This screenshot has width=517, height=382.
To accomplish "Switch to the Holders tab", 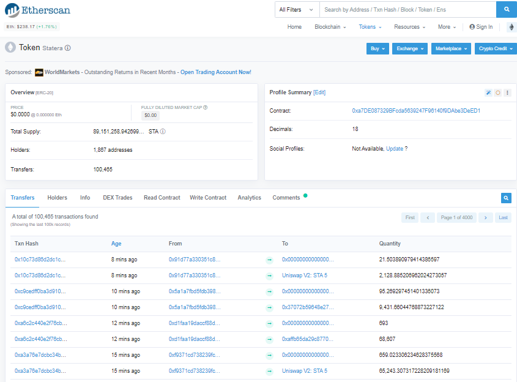I will 57,198.
